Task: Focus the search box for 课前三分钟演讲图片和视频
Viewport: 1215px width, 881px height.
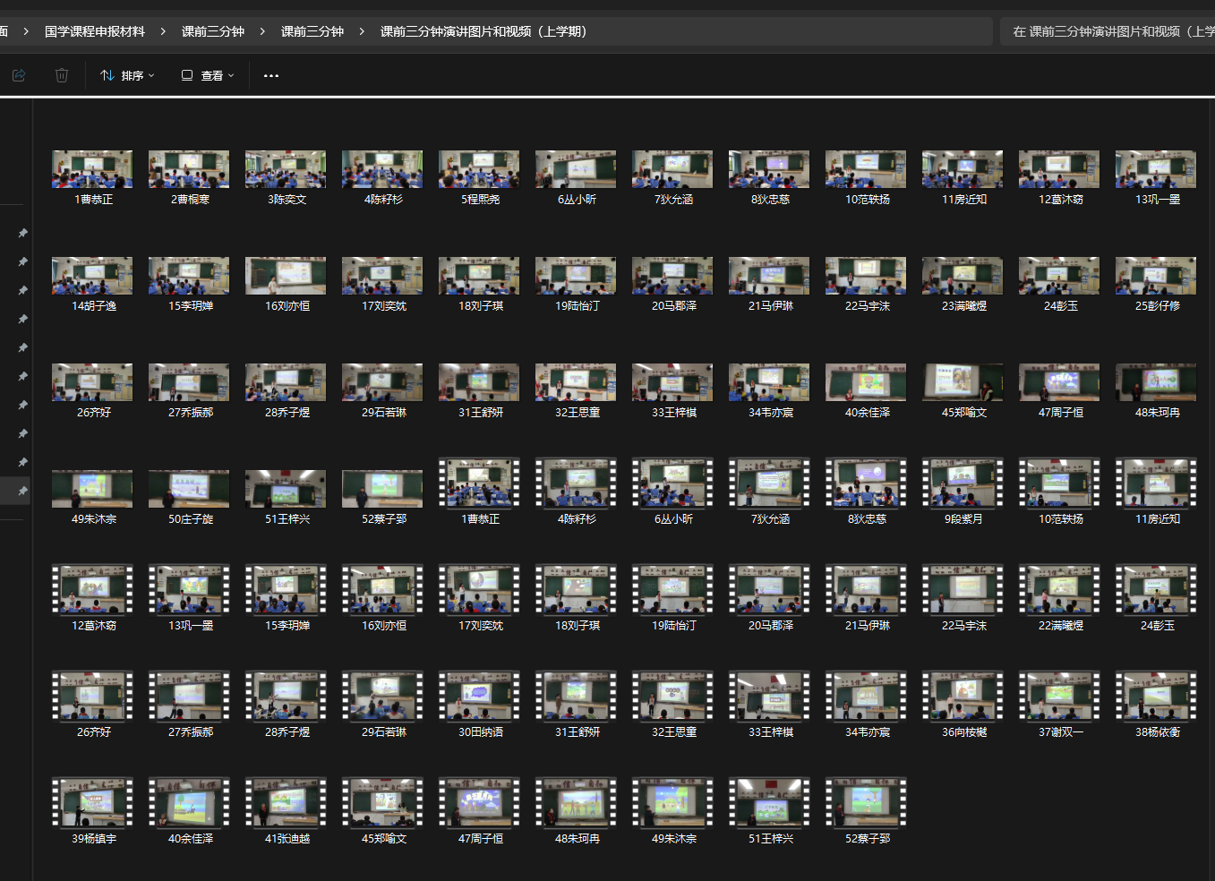Action: [1108, 31]
